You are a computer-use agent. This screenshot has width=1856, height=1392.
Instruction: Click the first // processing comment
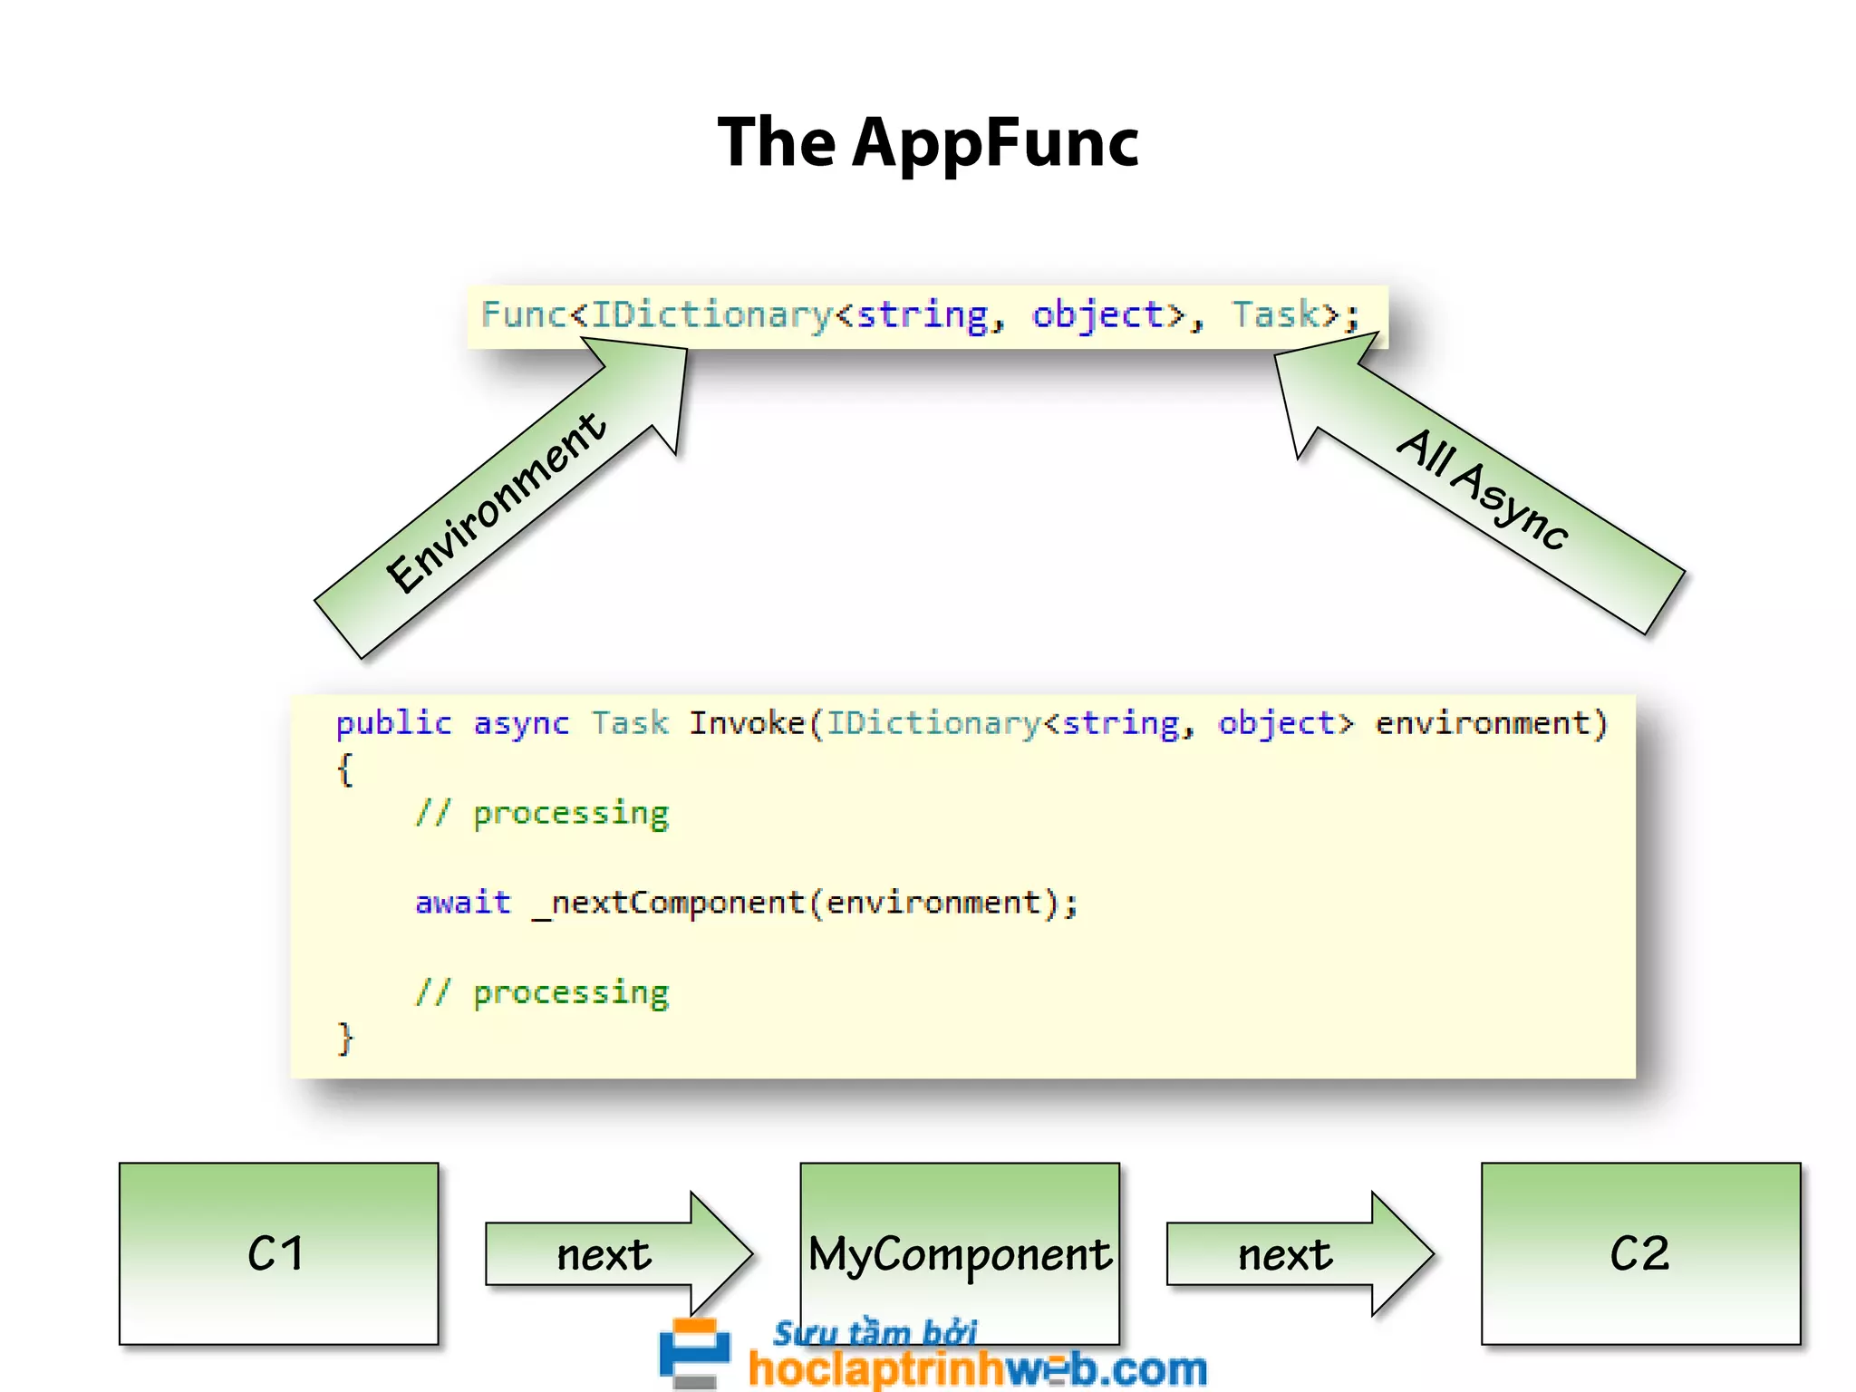coord(542,813)
